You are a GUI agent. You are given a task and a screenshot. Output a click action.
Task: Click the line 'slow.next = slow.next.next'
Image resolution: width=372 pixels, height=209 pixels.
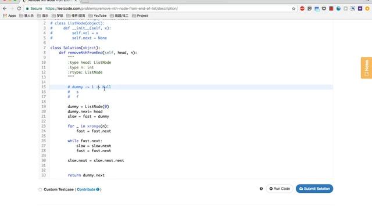(x=96, y=160)
